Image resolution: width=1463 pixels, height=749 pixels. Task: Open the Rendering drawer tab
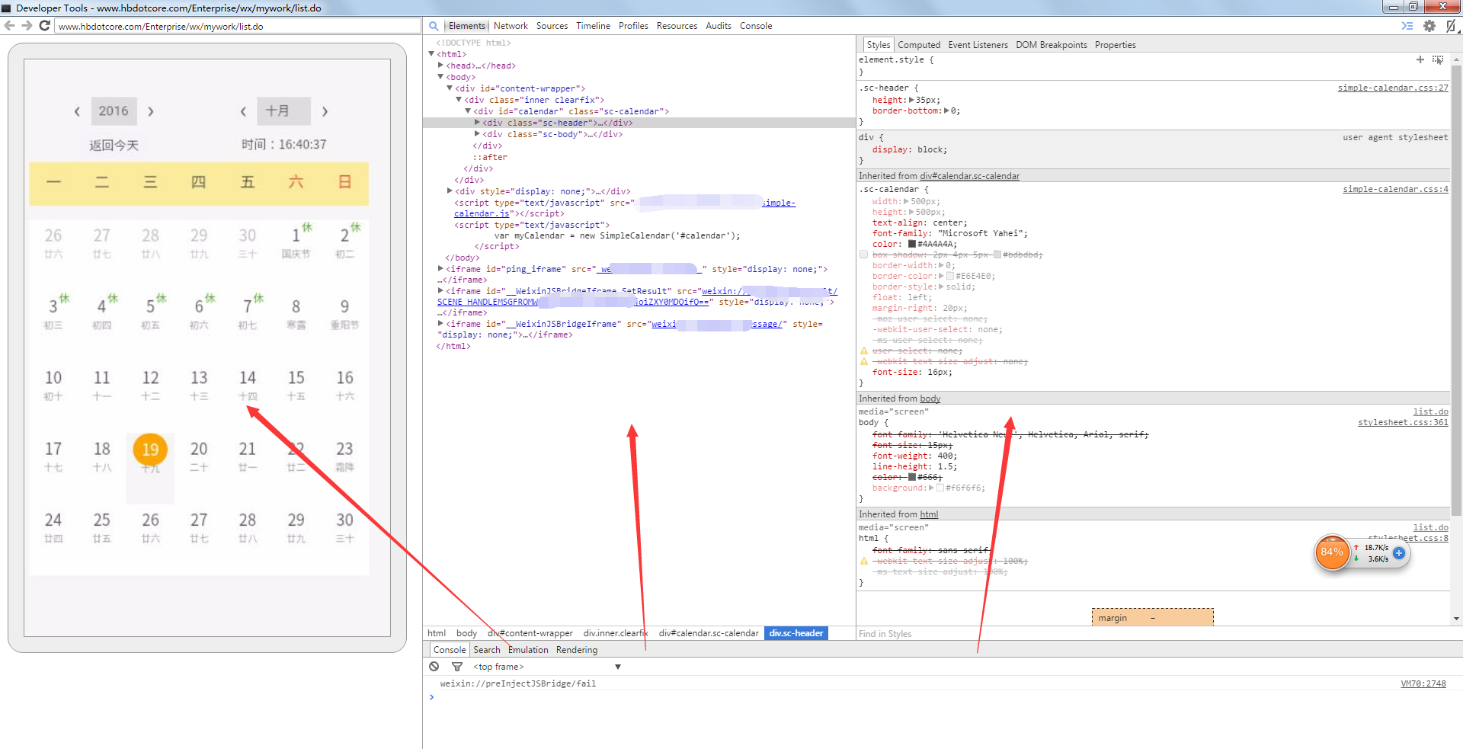point(577,650)
